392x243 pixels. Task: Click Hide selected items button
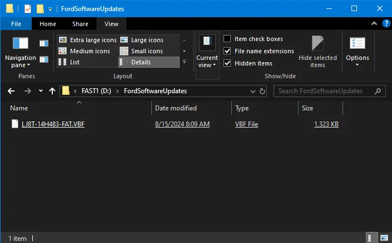tap(317, 52)
